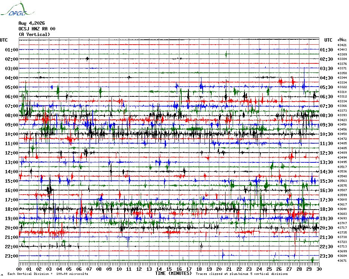Click the '20:00' time label
349x279 pixels.
(12, 228)
